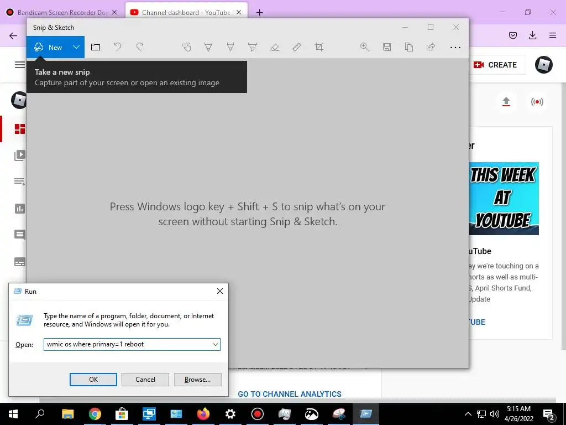Open Analytics in YouTube Studio sidebar
This screenshot has width=566, height=425.
(x=20, y=209)
